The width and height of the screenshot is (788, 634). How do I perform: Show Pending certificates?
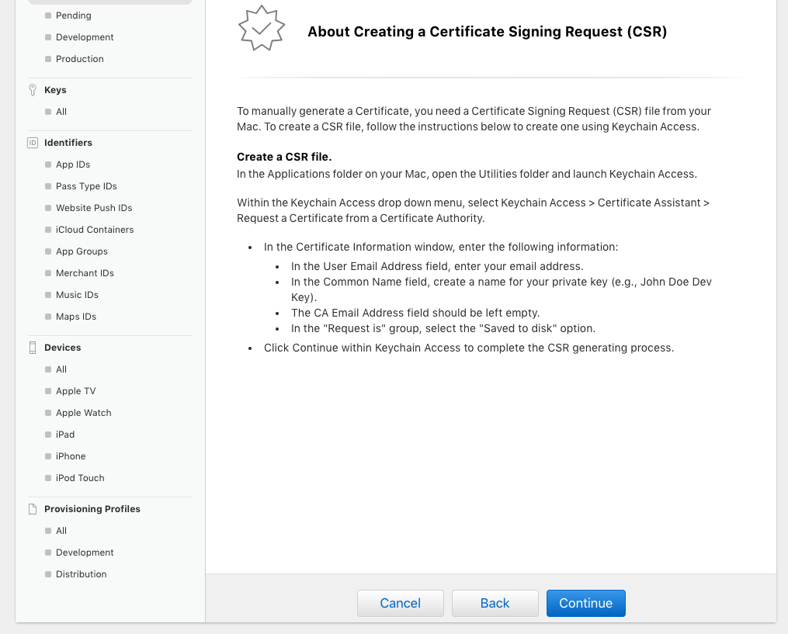(x=74, y=16)
